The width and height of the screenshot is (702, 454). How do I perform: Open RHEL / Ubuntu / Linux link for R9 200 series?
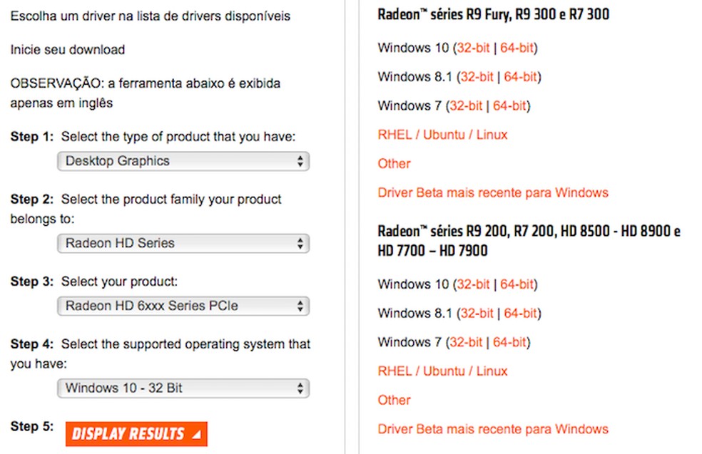click(442, 371)
